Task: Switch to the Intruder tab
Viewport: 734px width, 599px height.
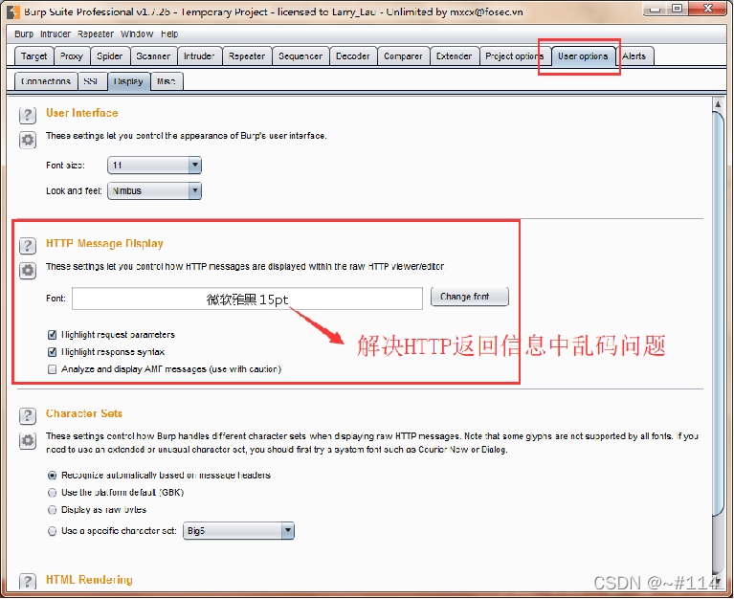Action: [x=199, y=56]
